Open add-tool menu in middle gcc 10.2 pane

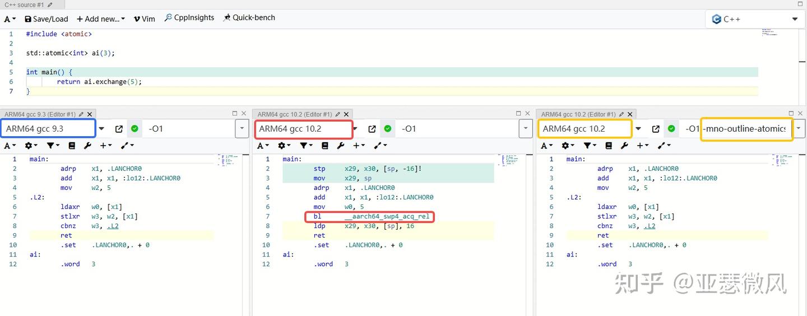coord(381,146)
